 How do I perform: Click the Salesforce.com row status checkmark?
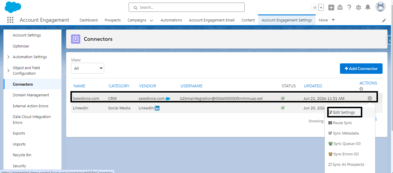283,98
